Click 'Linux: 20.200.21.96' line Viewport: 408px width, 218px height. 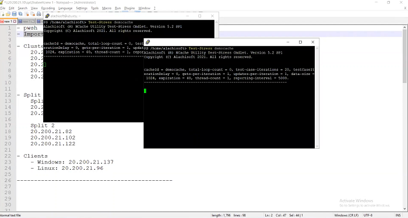pos(71,168)
